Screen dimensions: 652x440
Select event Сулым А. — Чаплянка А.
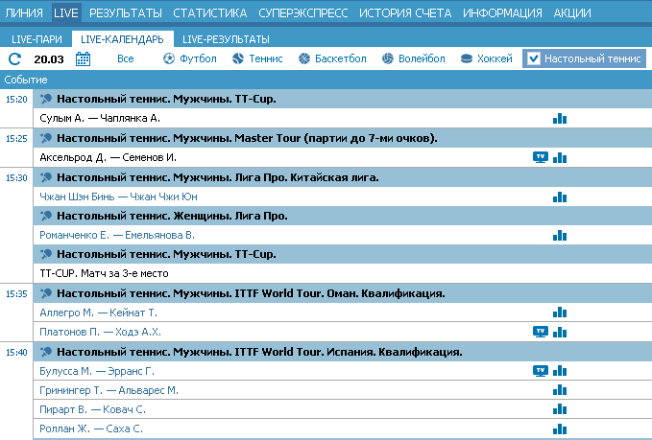point(100,118)
